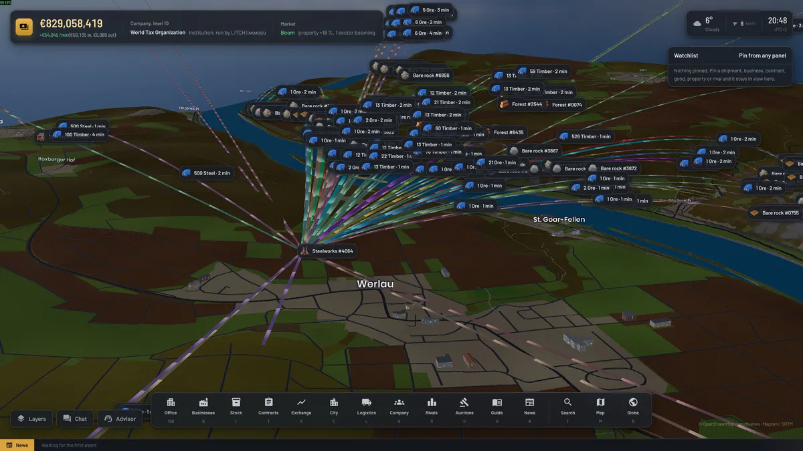The height and width of the screenshot is (451, 803).
Task: Select the 526 Timber · 1 min shipment
Action: pos(586,136)
